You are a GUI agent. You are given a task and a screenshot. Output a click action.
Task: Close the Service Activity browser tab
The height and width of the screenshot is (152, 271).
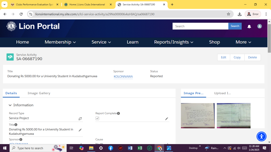click(x=164, y=4)
